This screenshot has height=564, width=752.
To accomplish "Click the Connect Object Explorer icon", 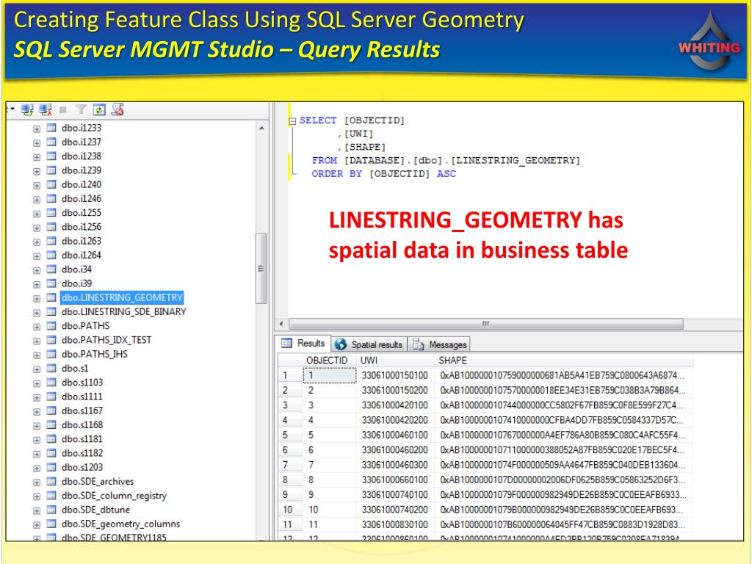I will (x=27, y=110).
